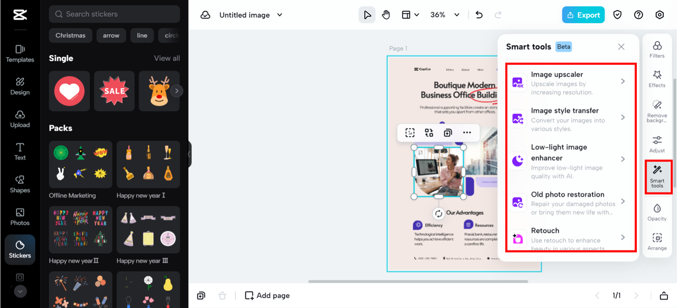This screenshot has width=677, height=308.
Task: Select the line sticker tag
Action: 142,35
